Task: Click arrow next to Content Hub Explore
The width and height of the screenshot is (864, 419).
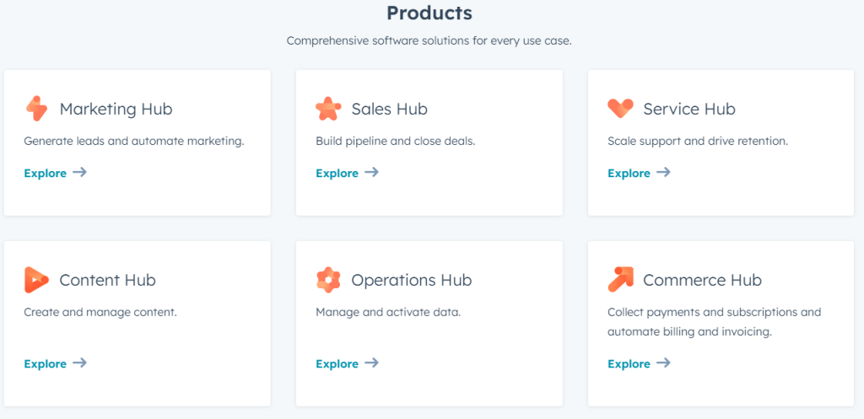Action: [80, 363]
